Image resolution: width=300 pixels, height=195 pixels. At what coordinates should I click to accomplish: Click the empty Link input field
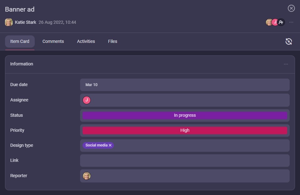tap(185, 161)
